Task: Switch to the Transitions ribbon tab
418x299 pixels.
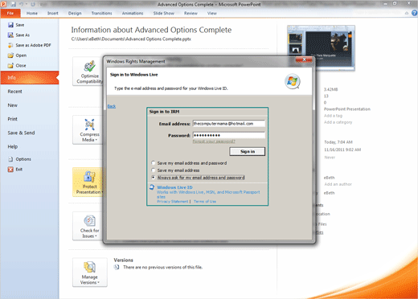Action: (101, 13)
